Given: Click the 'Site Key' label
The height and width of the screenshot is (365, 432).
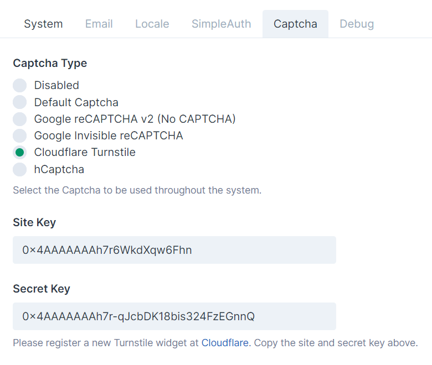Looking at the screenshot, I should [34, 222].
